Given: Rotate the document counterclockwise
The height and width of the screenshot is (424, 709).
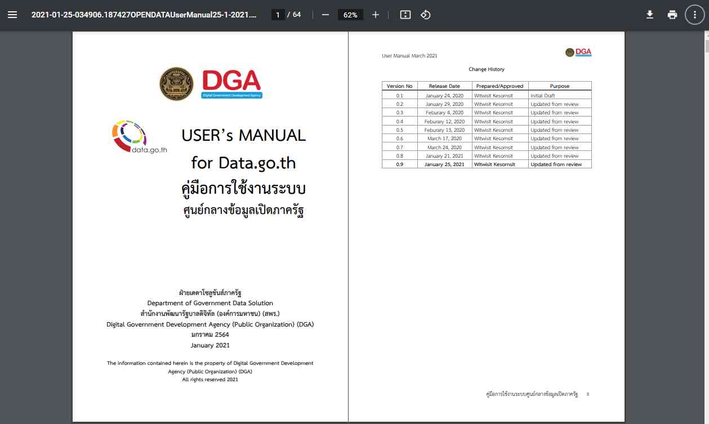Looking at the screenshot, I should (426, 15).
